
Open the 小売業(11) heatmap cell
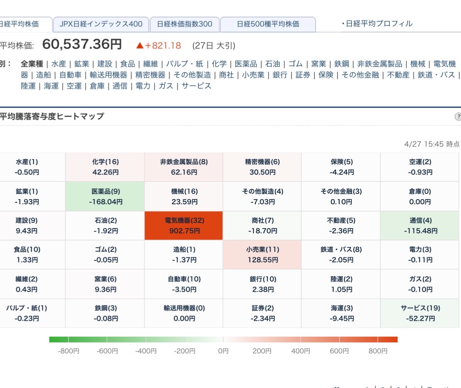click(262, 254)
